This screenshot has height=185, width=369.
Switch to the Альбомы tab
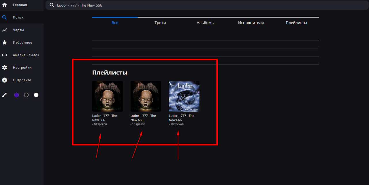pos(206,23)
